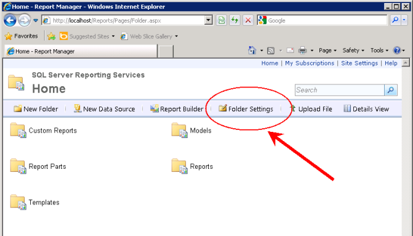
Task: Open the Tools menu
Action: 379,50
